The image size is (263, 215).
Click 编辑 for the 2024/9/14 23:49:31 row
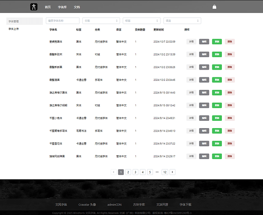pyautogui.click(x=204, y=118)
